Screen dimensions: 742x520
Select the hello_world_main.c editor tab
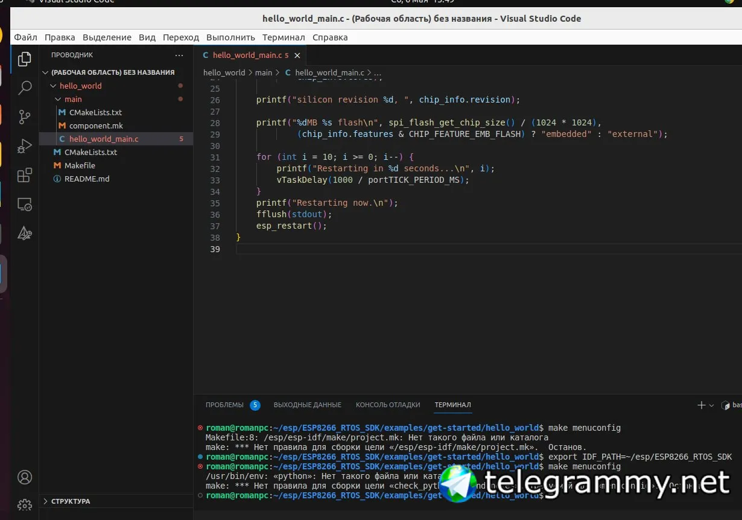(250, 55)
